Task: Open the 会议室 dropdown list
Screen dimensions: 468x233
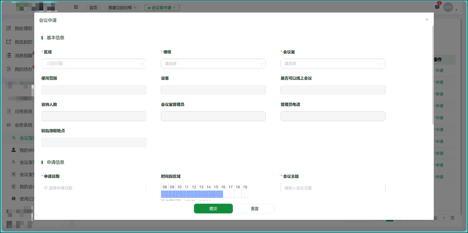Action: [333, 64]
